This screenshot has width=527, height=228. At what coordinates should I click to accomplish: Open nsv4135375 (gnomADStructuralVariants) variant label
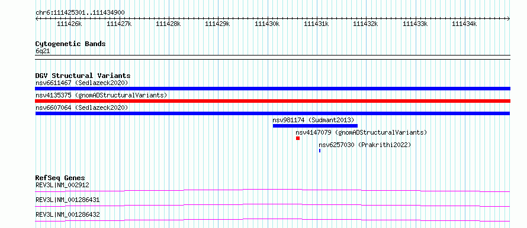101,95
